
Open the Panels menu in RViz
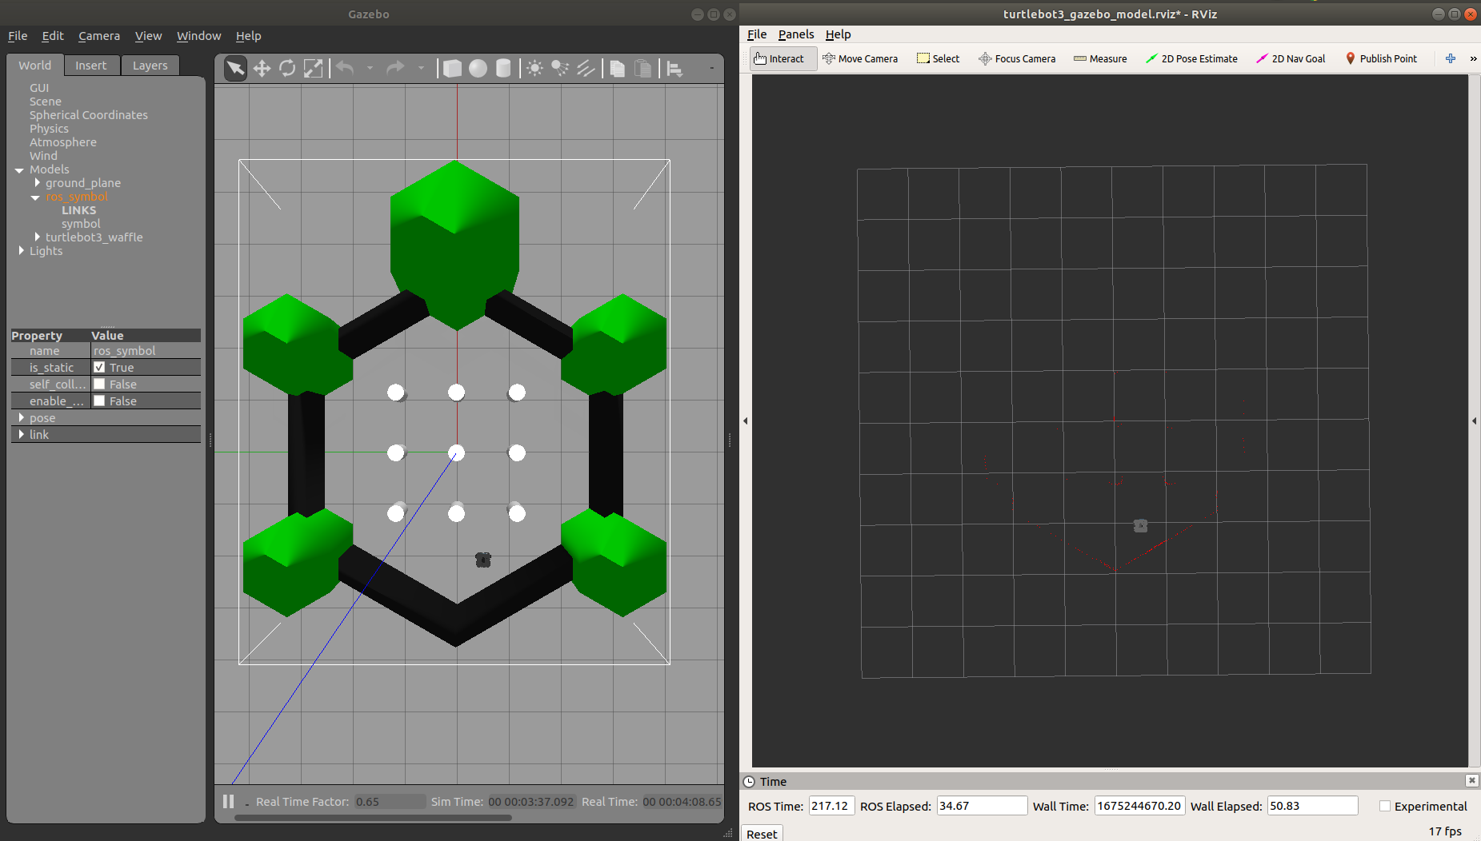pyautogui.click(x=796, y=34)
